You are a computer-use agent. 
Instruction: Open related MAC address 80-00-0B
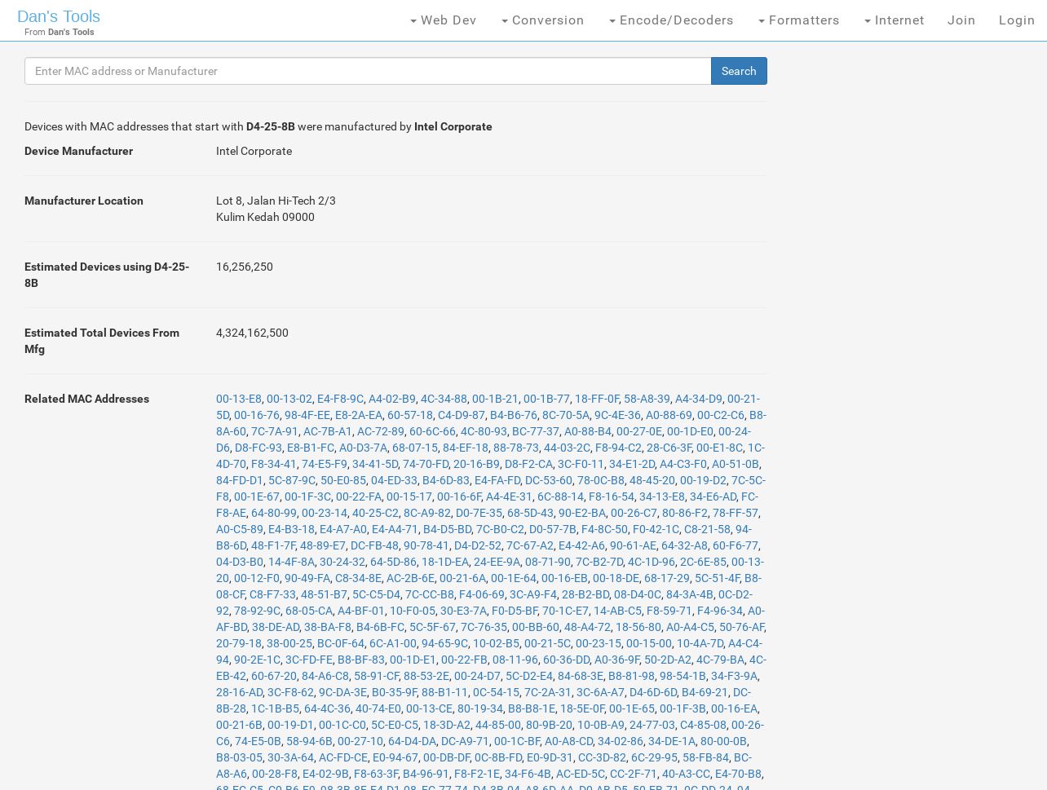click(x=723, y=741)
